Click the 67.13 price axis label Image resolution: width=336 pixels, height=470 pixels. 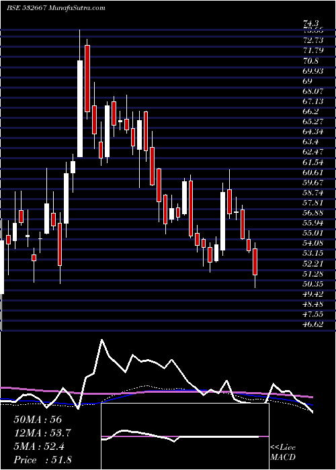[x=313, y=101]
